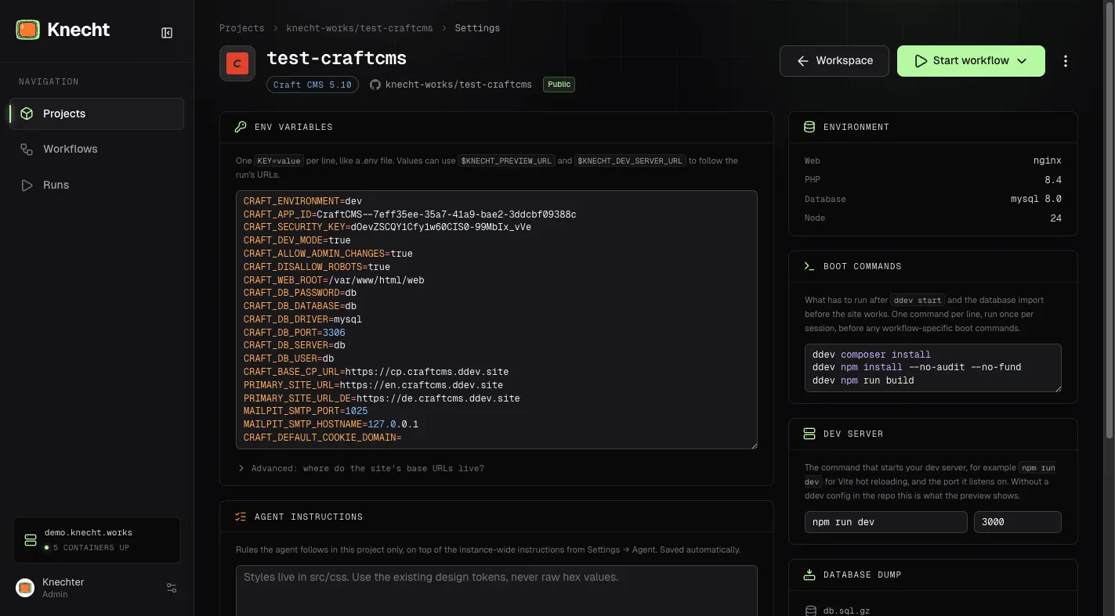Image resolution: width=1115 pixels, height=616 pixels.
Task: Open the Workflows navigation item
Action: [96, 149]
